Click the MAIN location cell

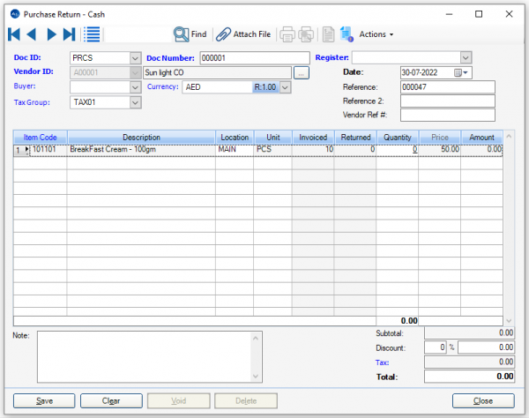click(x=235, y=150)
